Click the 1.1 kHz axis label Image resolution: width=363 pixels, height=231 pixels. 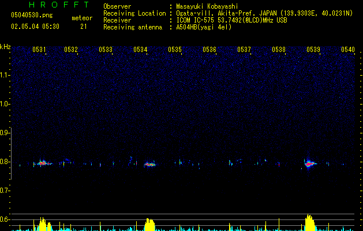click(x=5, y=75)
